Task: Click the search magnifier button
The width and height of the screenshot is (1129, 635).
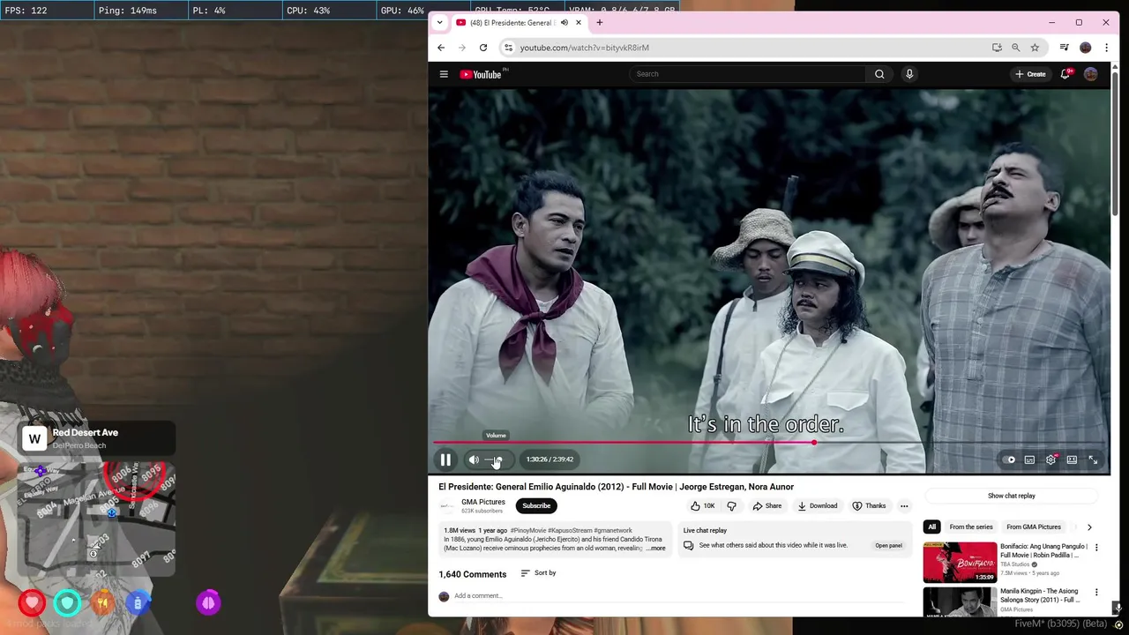Action: 879,74
